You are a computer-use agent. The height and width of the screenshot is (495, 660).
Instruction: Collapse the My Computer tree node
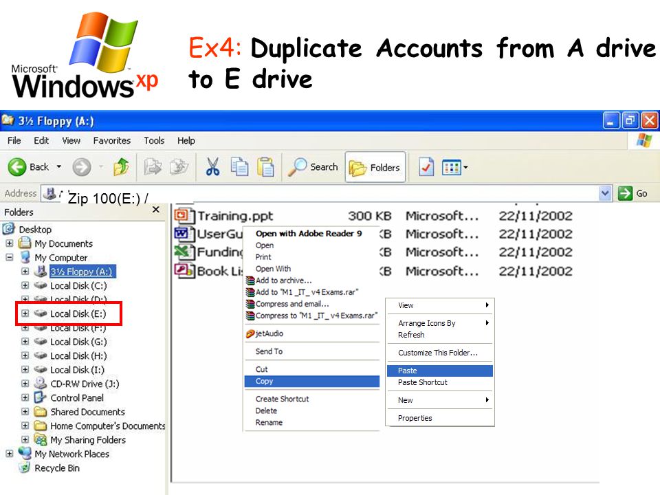[9, 257]
